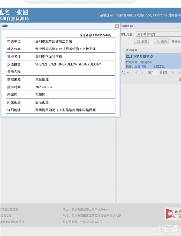The height and width of the screenshot is (236, 181).
Task: Click the 查询 search button
Action: tap(161, 42)
